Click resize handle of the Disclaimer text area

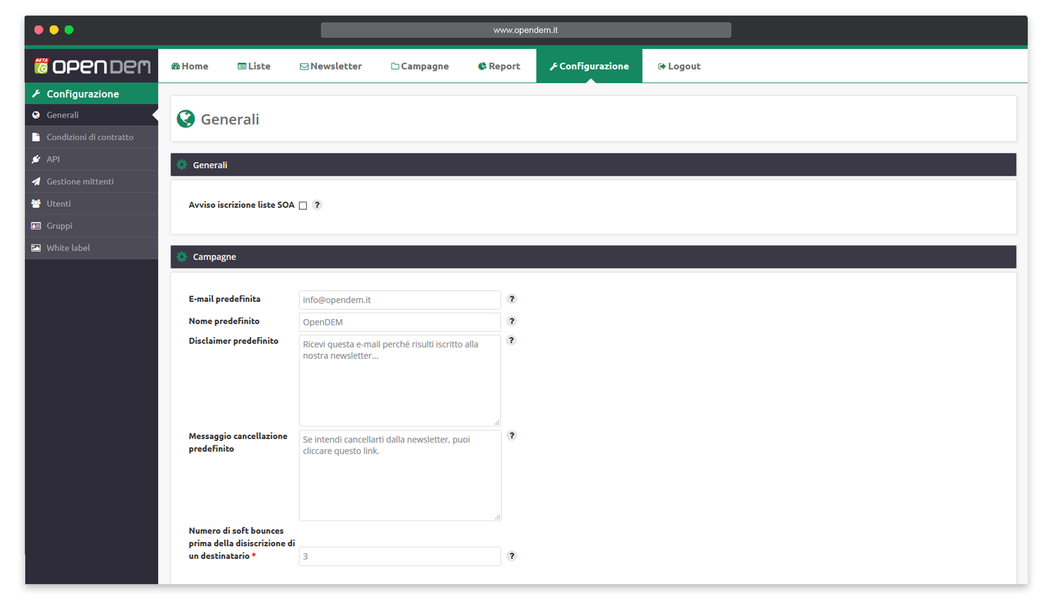click(497, 422)
